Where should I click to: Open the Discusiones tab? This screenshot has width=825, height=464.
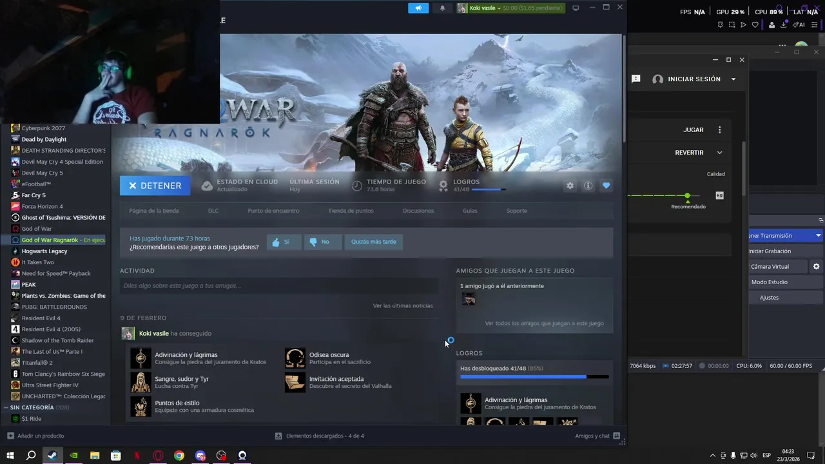tap(418, 211)
